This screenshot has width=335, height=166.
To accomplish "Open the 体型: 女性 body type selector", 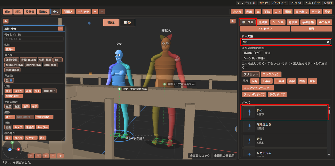I will coord(12,60).
